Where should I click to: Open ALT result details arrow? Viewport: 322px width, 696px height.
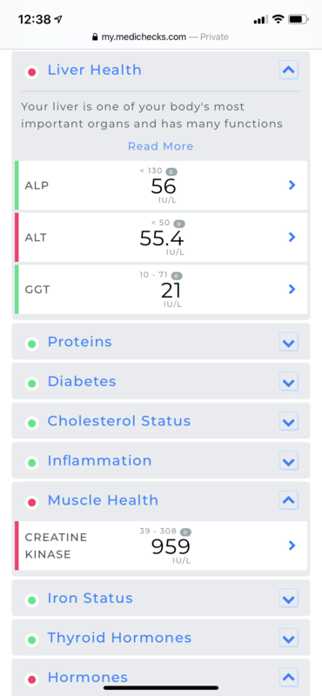tap(292, 238)
